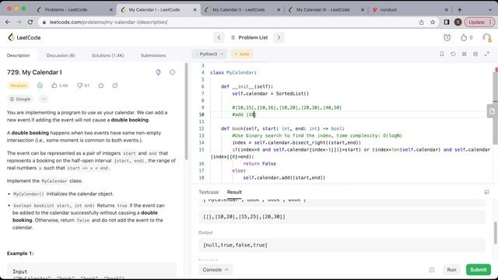Click the browser share icon
The width and height of the screenshot is (498, 280).
click(x=422, y=23)
